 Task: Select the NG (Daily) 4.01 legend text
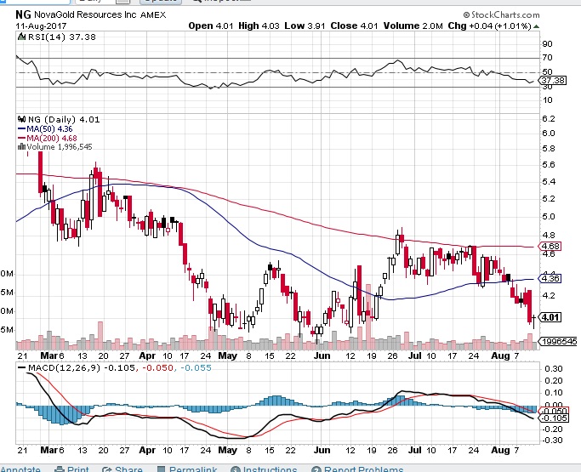(64, 119)
